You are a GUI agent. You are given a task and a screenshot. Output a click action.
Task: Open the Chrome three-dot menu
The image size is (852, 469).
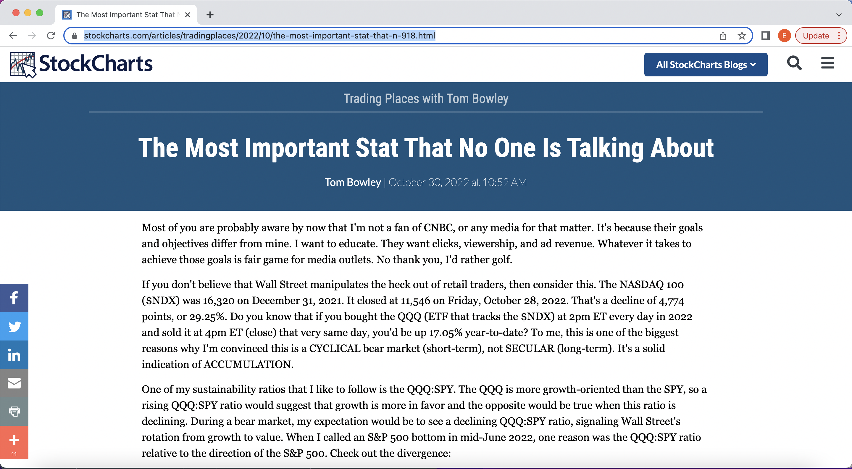839,36
